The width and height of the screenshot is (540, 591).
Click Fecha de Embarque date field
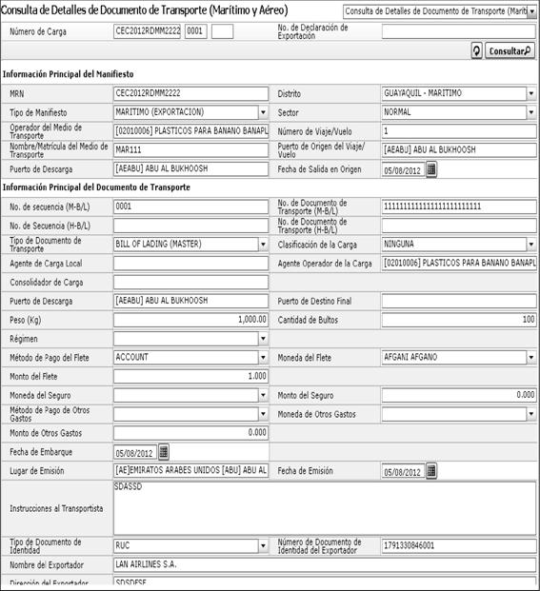135,453
